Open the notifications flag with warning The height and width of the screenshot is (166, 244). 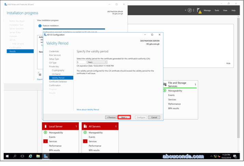[198, 11]
